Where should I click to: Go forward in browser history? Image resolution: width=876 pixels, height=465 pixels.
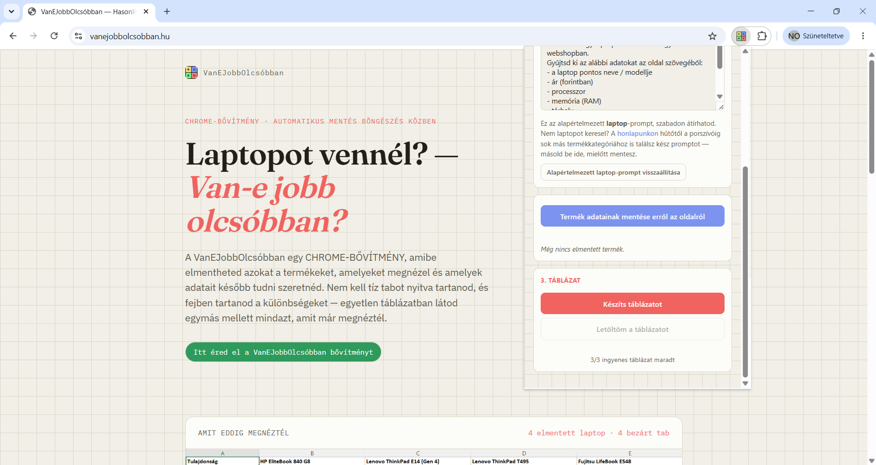(33, 36)
